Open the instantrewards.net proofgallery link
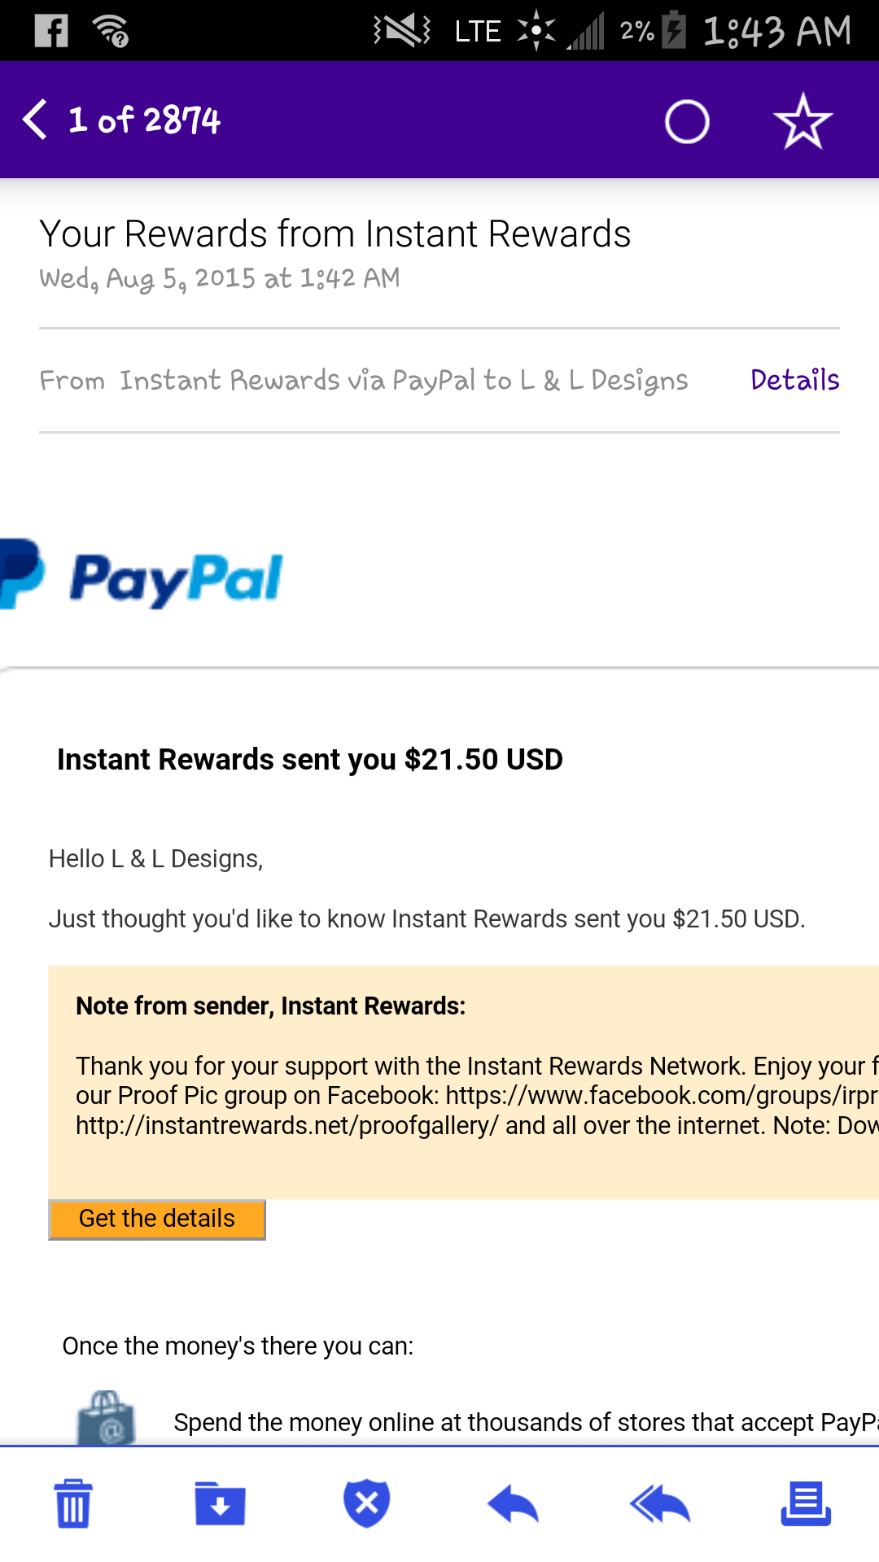This screenshot has width=879, height=1562. (x=286, y=1126)
